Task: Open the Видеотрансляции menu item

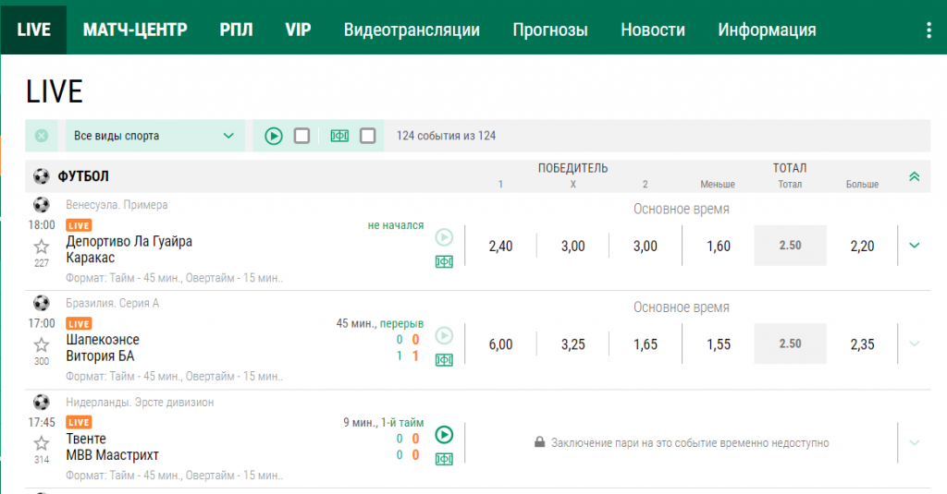Action: tap(412, 30)
